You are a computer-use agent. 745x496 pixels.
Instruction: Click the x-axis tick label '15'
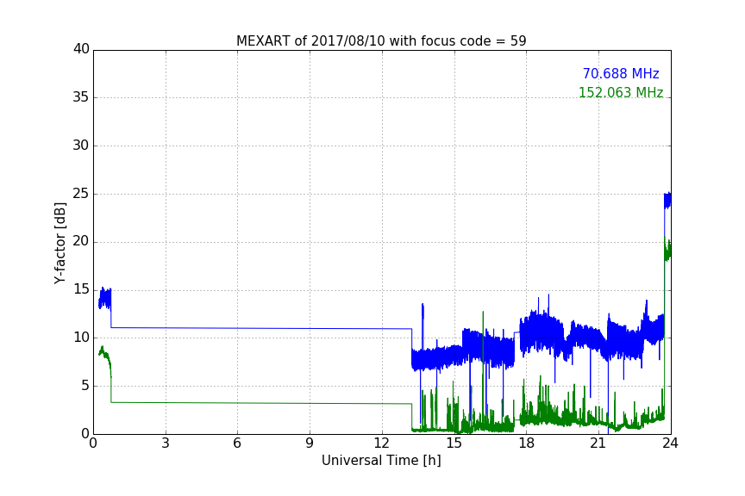454,443
